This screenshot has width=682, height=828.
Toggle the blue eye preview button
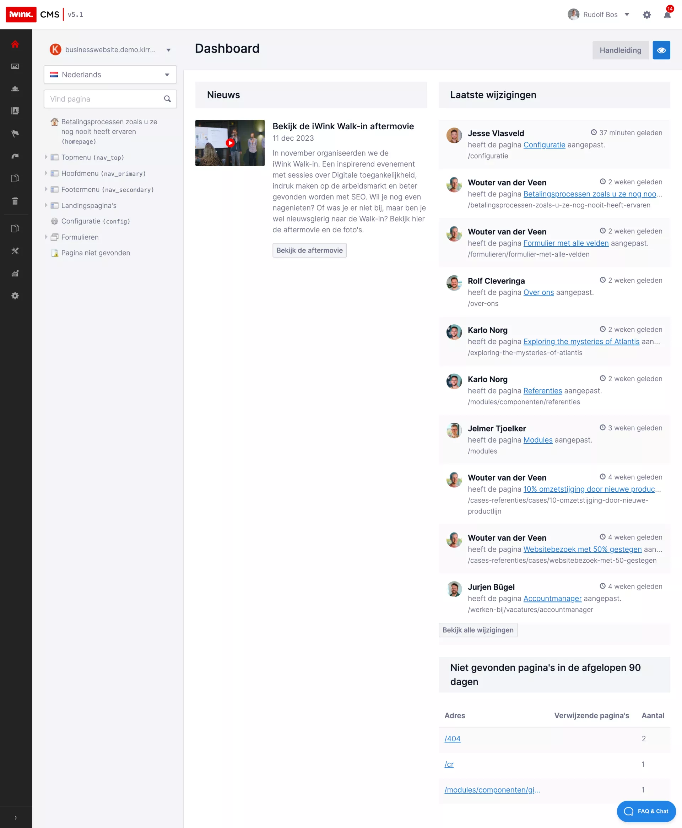(661, 50)
